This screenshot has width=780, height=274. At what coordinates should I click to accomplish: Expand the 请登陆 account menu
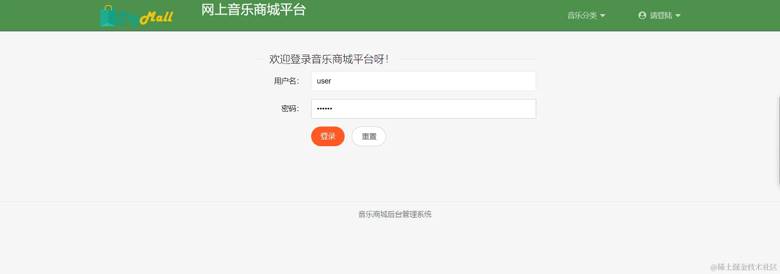[x=660, y=15]
